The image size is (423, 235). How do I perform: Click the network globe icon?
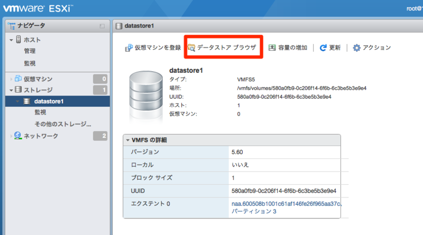coord(18,135)
